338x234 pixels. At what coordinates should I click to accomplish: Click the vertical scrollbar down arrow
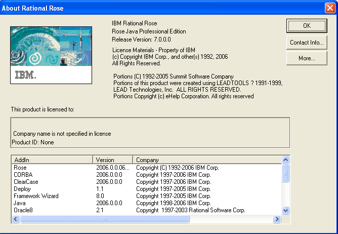coord(285,210)
